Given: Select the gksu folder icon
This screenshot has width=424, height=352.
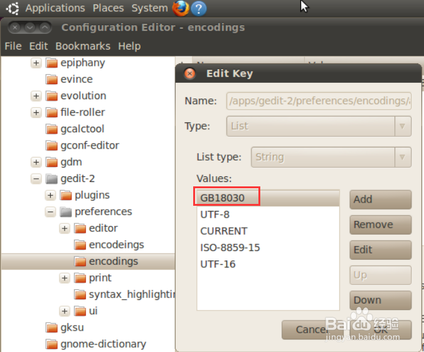Looking at the screenshot, I should pos(51,328).
